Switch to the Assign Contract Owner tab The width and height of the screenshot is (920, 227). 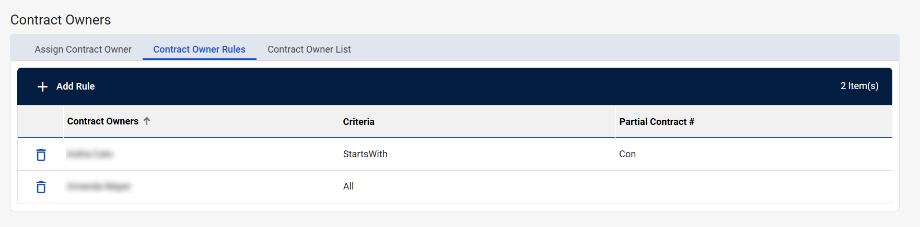pos(83,49)
